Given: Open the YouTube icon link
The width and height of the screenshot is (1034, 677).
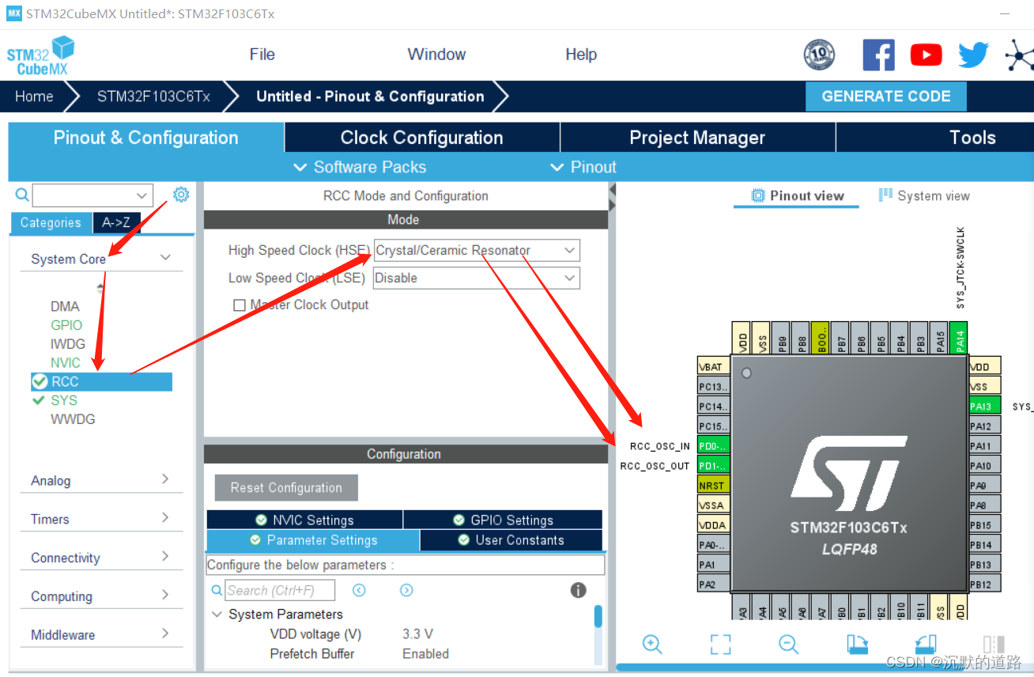Looking at the screenshot, I should (x=926, y=55).
